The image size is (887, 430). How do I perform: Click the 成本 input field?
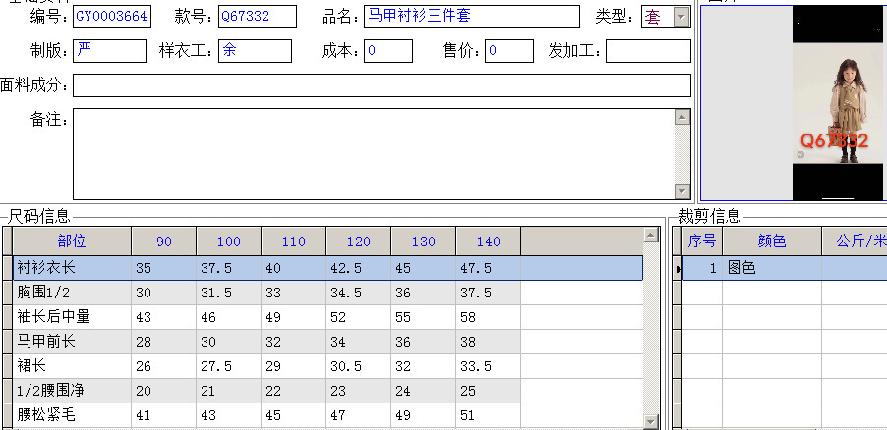[x=388, y=51]
